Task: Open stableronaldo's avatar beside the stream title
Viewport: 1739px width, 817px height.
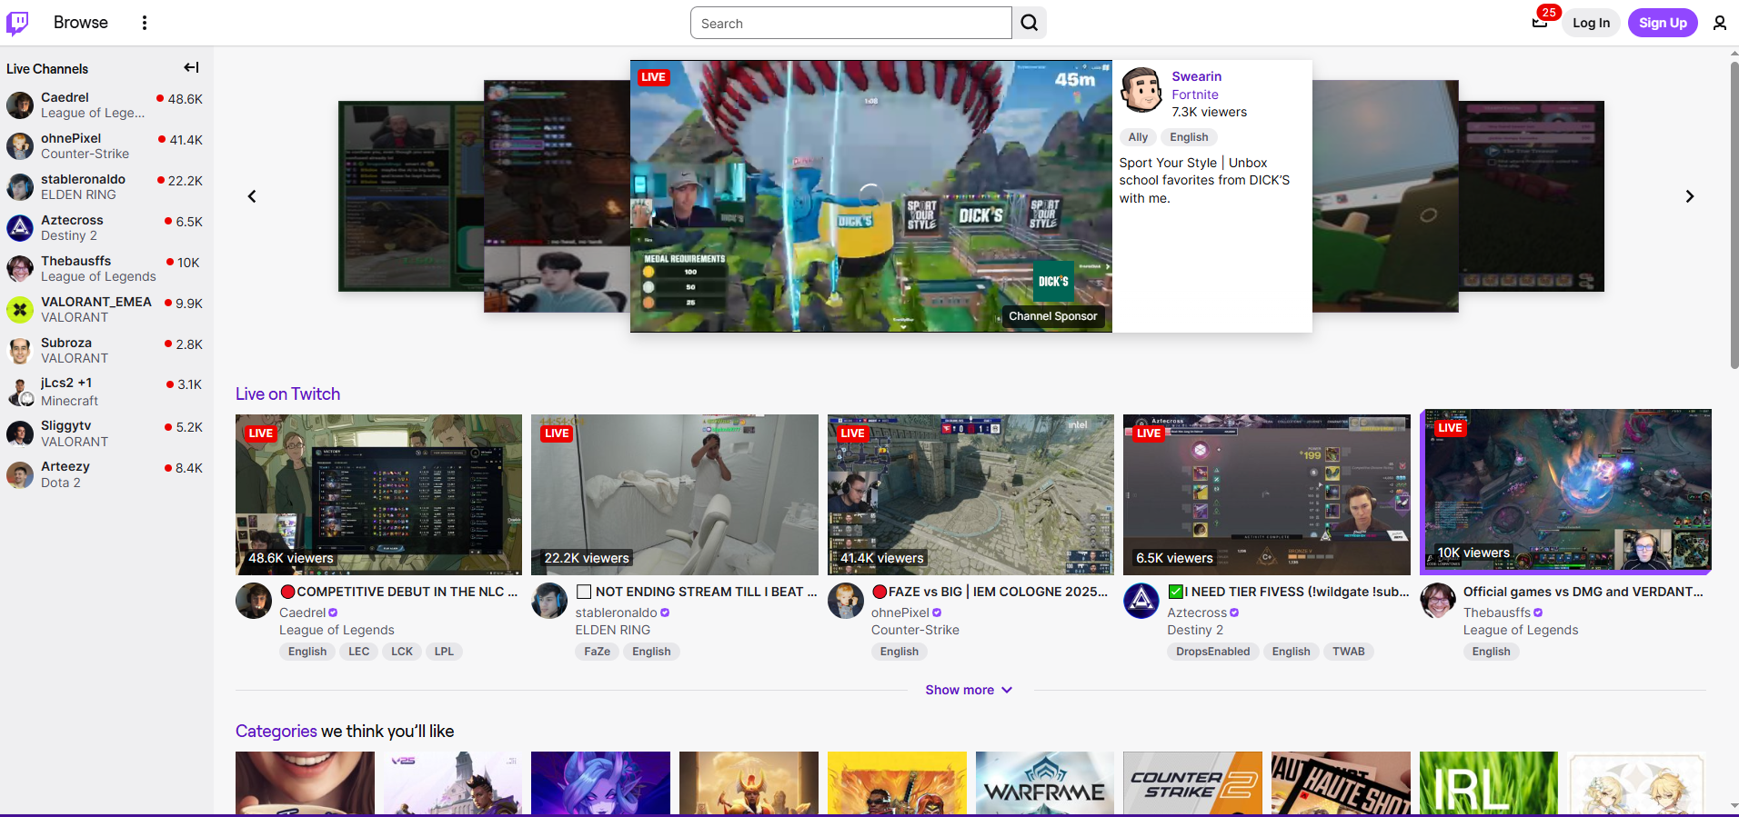Action: 549,601
